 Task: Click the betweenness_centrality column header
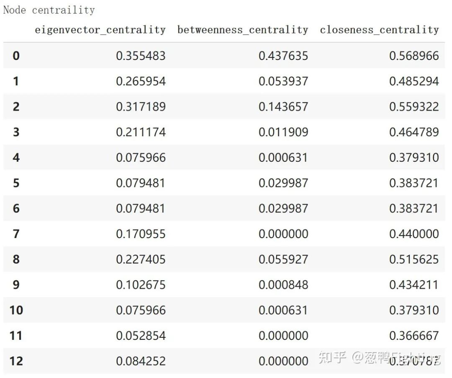[x=243, y=30]
